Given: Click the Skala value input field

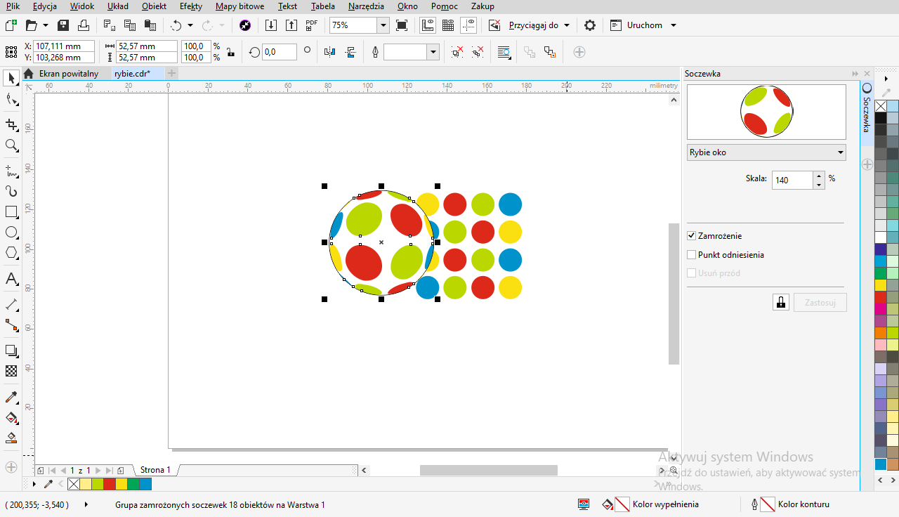Looking at the screenshot, I should 792,180.
